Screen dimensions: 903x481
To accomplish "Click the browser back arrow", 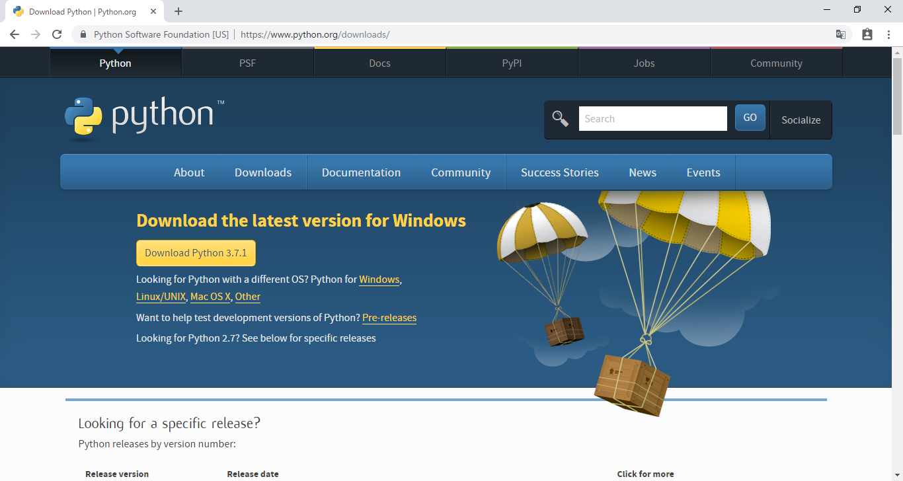I will 15,34.
